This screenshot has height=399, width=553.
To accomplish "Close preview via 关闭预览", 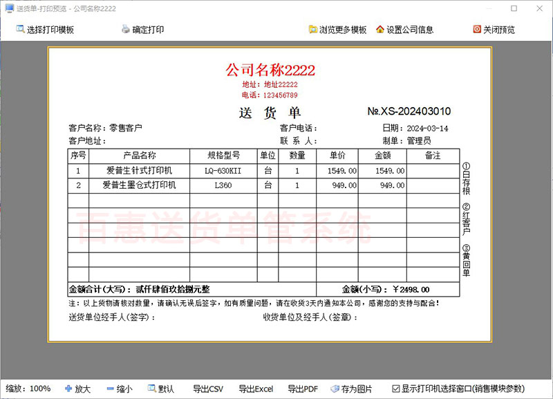I will tap(494, 30).
